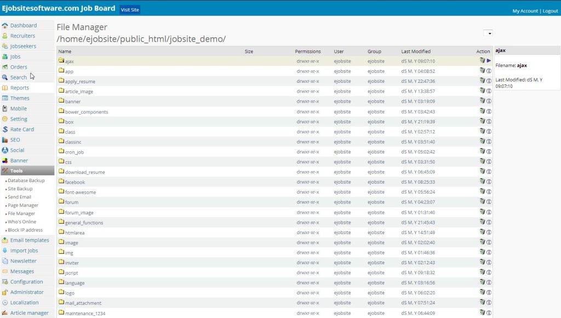
Task: Open the apply_resume folder
Action: point(80,81)
